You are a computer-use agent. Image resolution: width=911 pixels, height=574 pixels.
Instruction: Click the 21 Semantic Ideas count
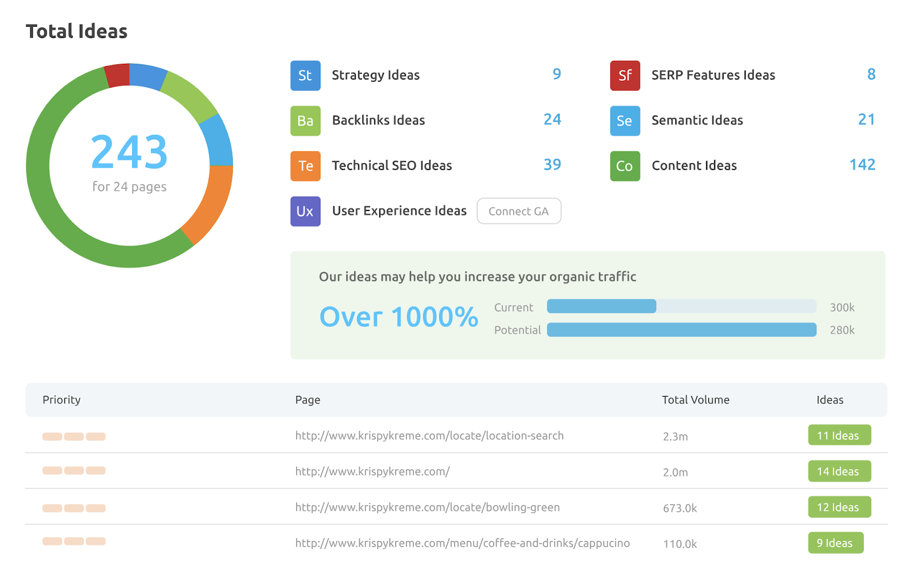click(x=867, y=119)
